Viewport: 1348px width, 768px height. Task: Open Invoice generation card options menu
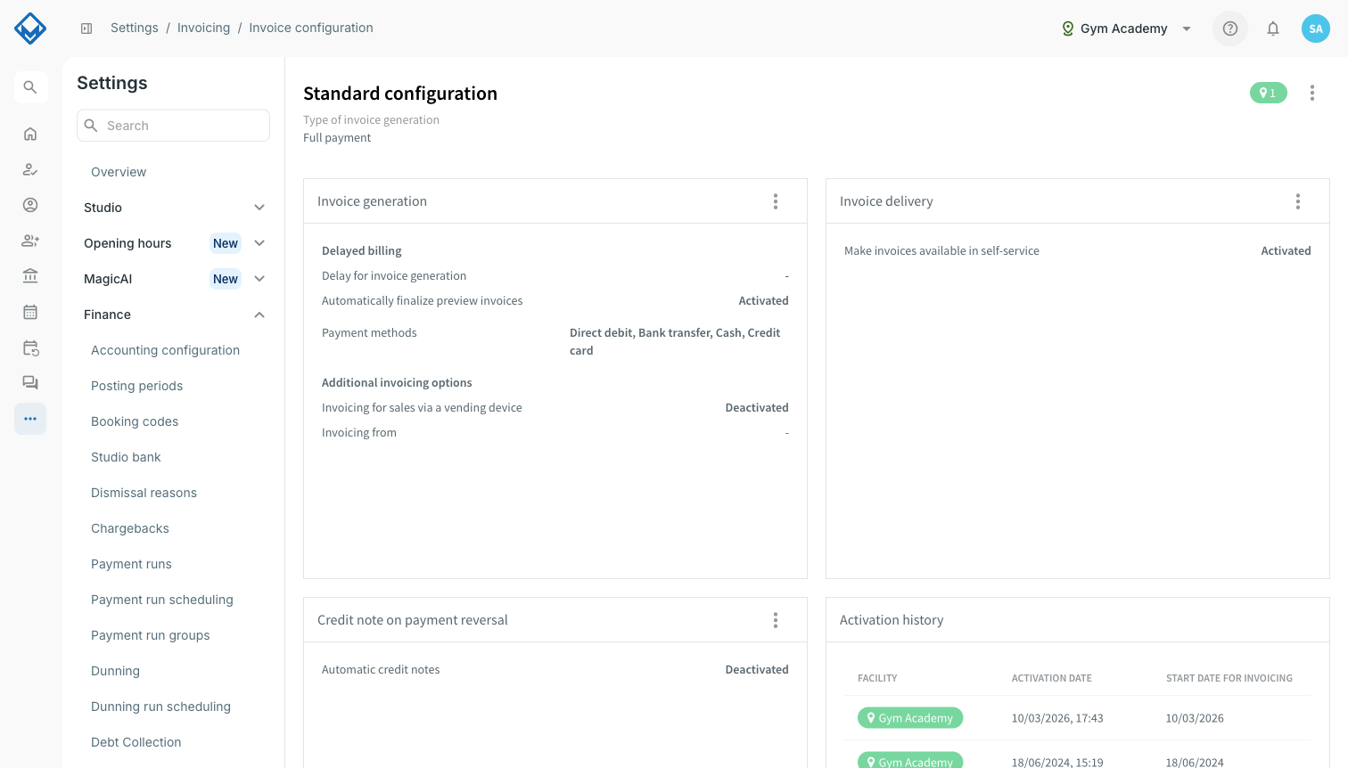click(776, 201)
